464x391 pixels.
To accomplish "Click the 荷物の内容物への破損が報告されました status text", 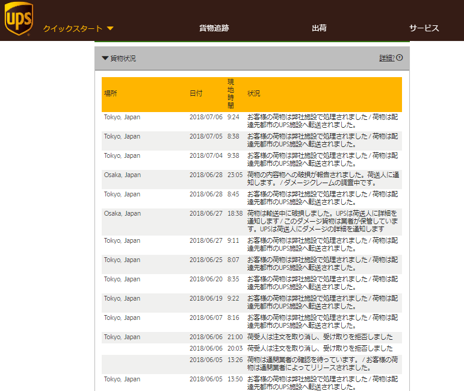I will (323, 178).
